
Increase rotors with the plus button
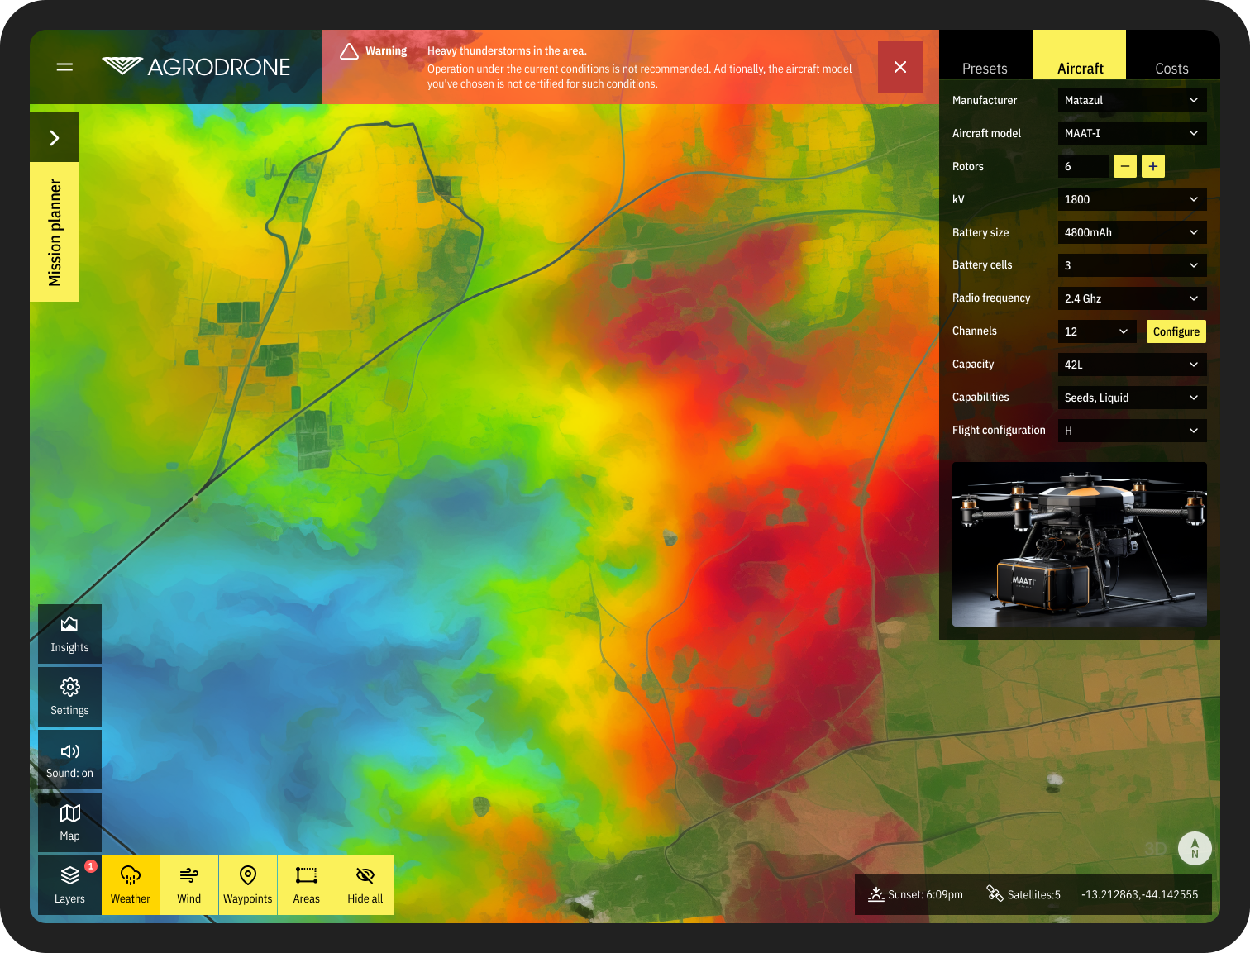(1153, 166)
